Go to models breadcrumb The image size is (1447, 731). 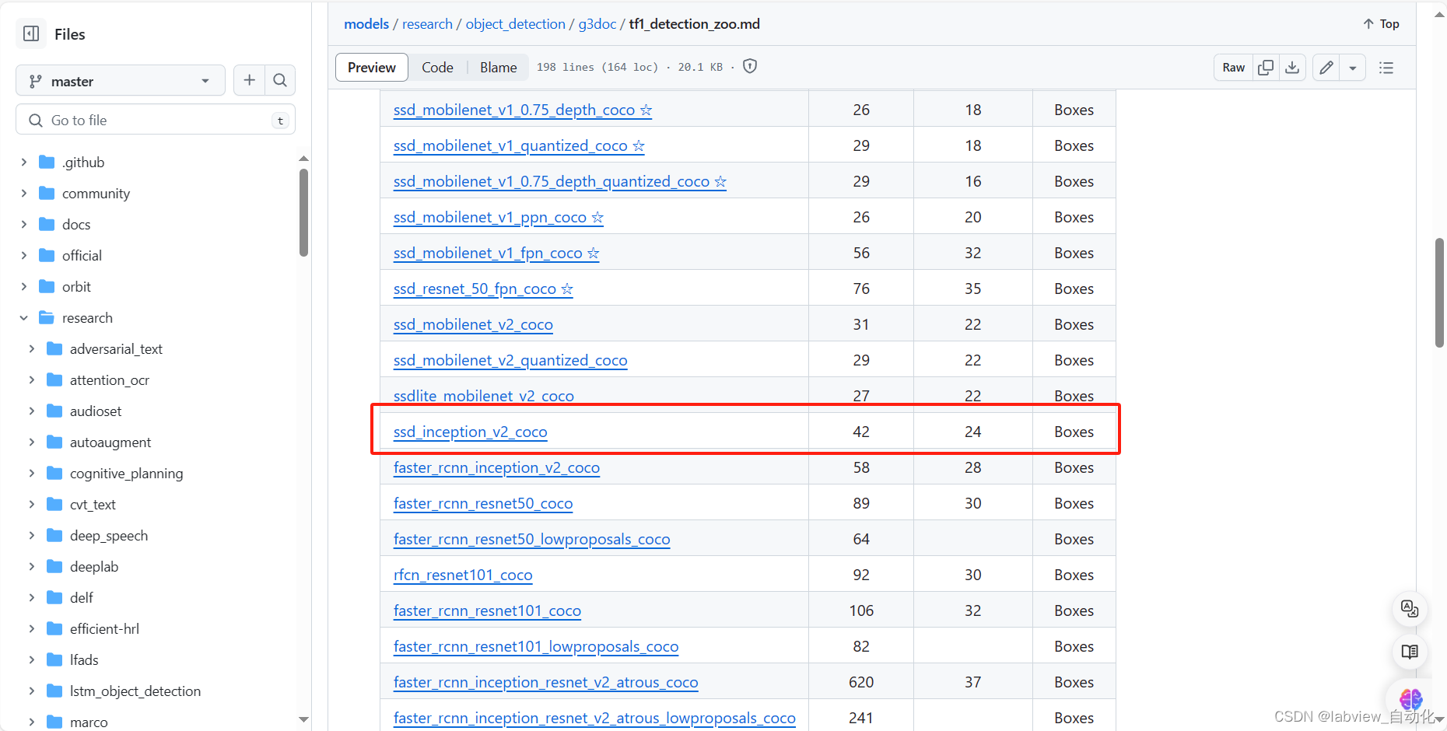click(366, 24)
